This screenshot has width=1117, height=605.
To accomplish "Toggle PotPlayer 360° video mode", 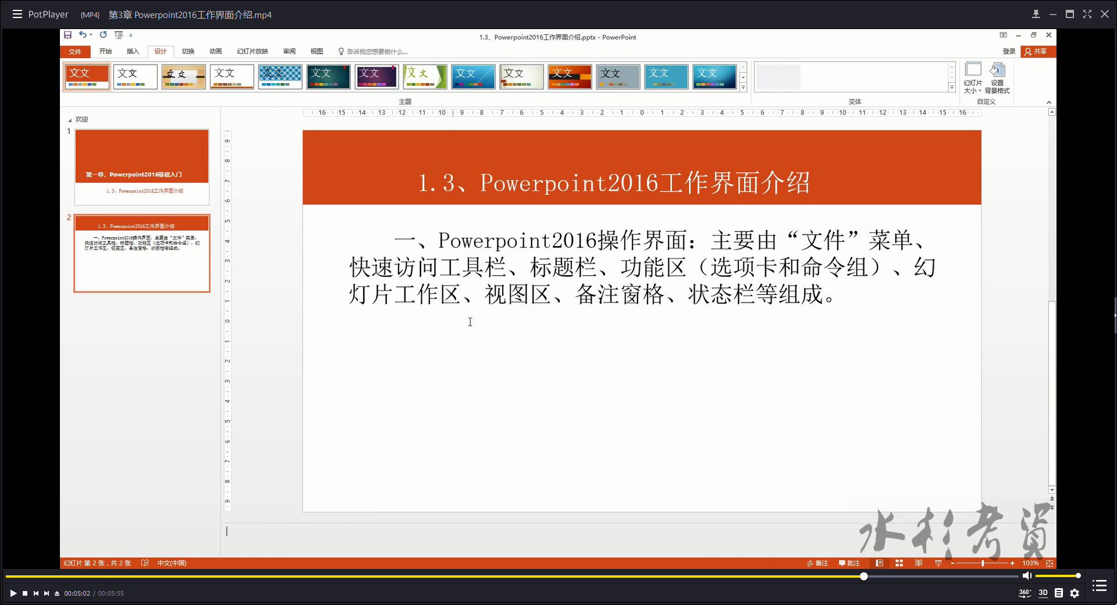I will pyautogui.click(x=1024, y=593).
